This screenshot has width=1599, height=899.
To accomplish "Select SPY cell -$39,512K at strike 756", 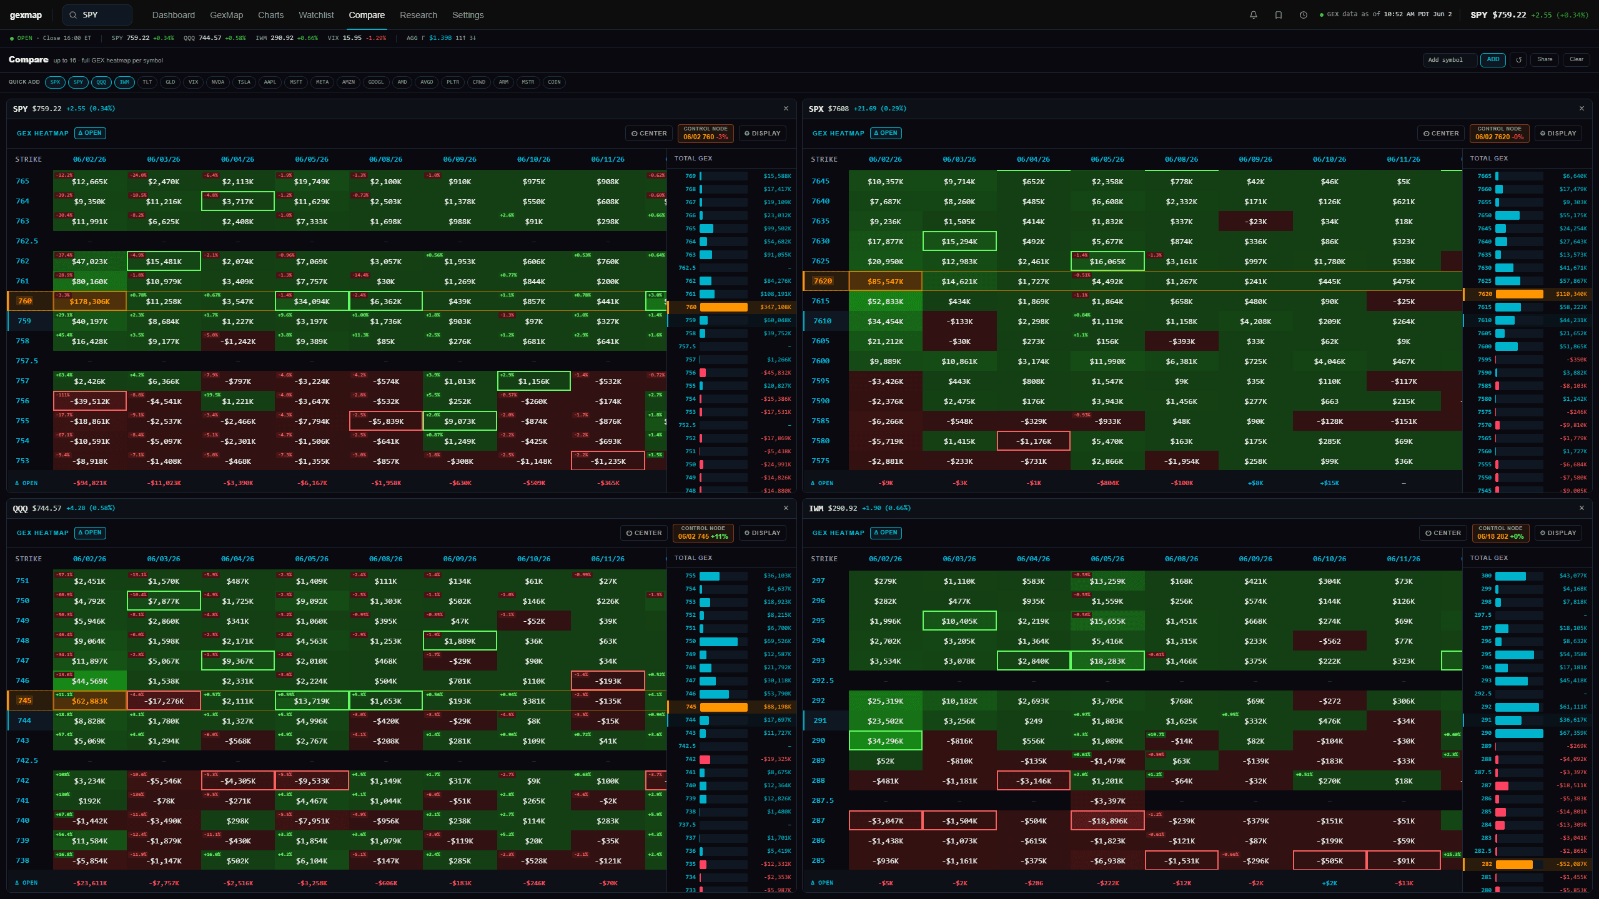I will (90, 401).
